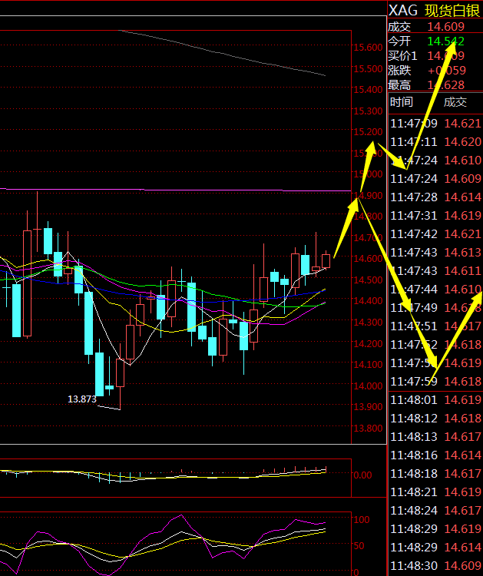
Task: Select the 11:48:18 tick at 14.617
Action: click(435, 474)
